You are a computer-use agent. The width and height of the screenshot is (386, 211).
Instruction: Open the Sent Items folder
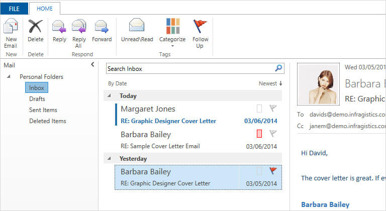[43, 110]
